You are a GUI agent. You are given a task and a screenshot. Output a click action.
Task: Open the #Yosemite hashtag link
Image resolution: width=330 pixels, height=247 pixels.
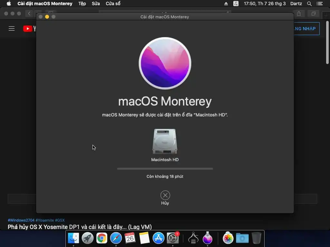[44, 220]
